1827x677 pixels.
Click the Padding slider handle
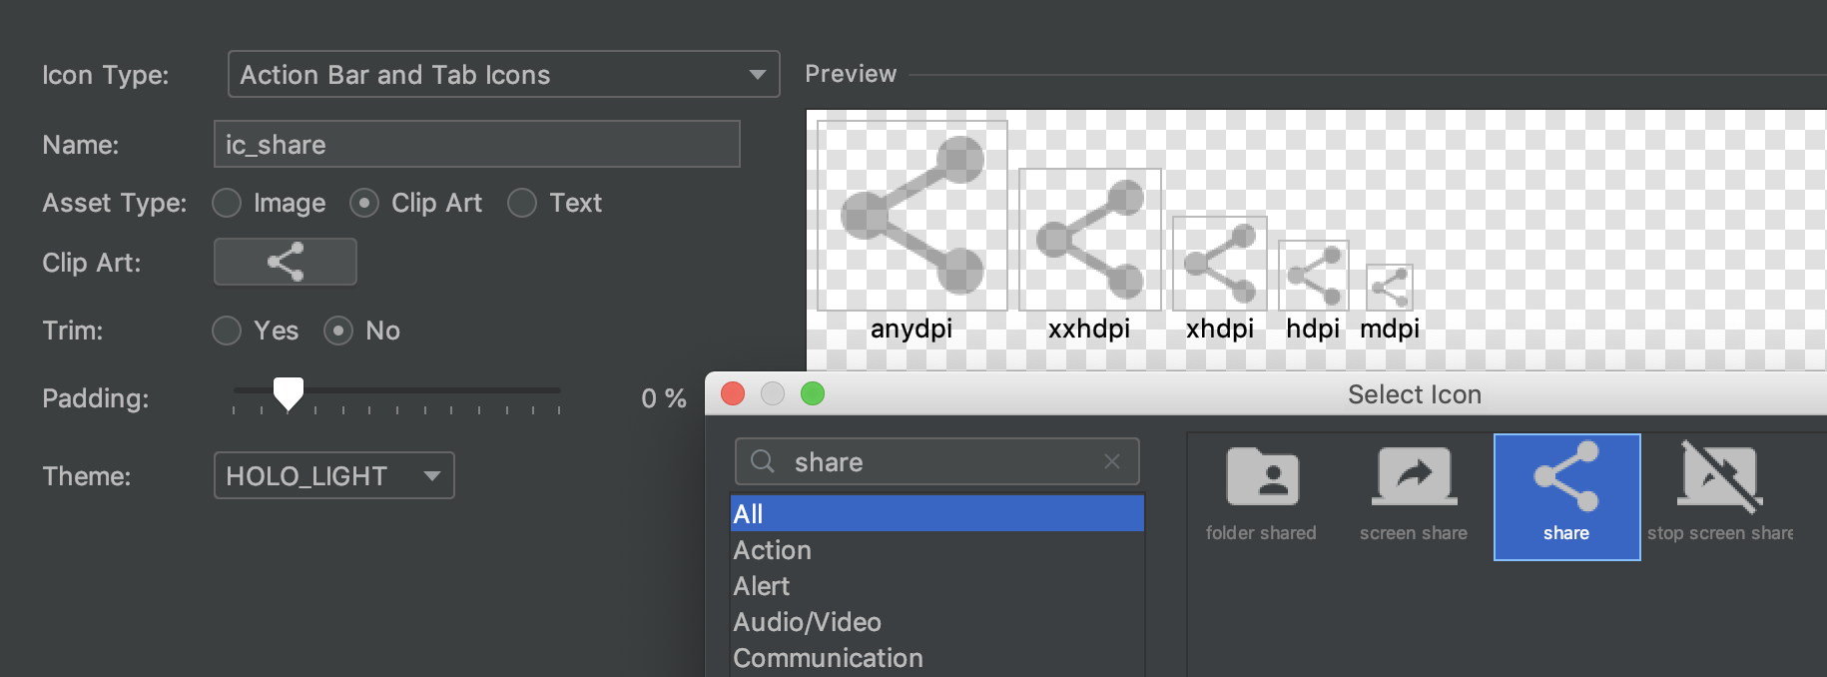(289, 393)
